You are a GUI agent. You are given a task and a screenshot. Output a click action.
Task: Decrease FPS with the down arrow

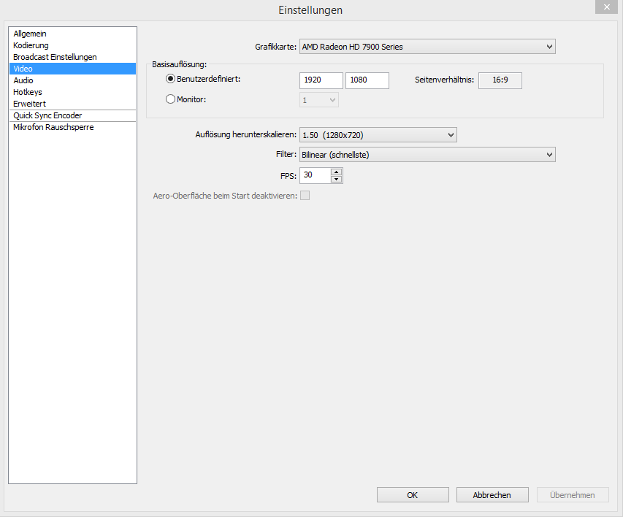[x=337, y=179]
